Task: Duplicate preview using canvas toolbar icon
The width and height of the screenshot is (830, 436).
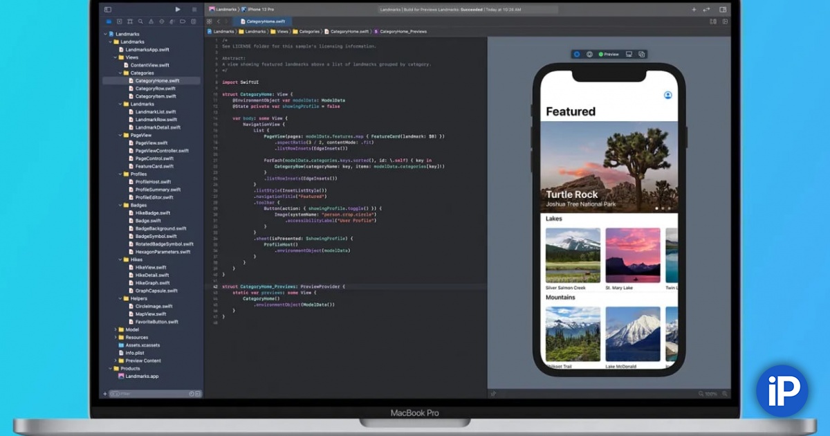Action: [641, 54]
